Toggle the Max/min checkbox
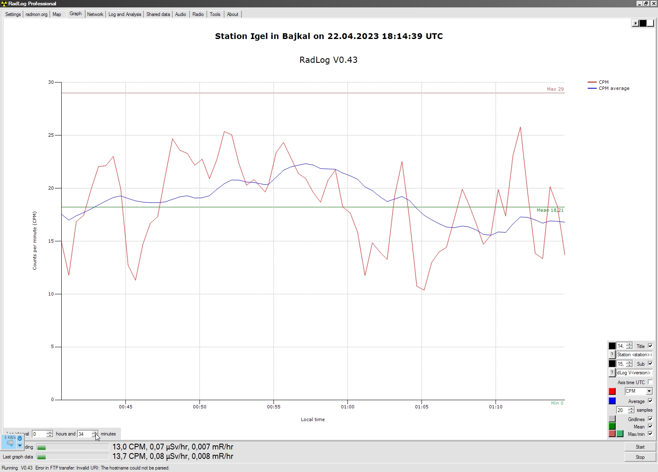The width and height of the screenshot is (658, 472). [x=650, y=434]
